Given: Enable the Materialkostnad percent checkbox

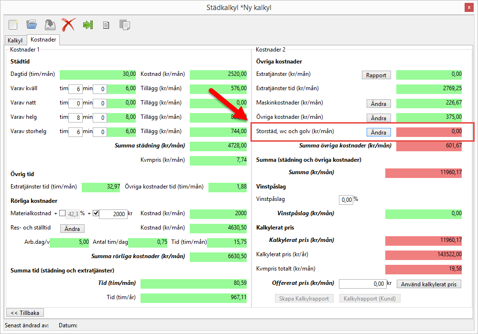Looking at the screenshot, I should [63, 213].
